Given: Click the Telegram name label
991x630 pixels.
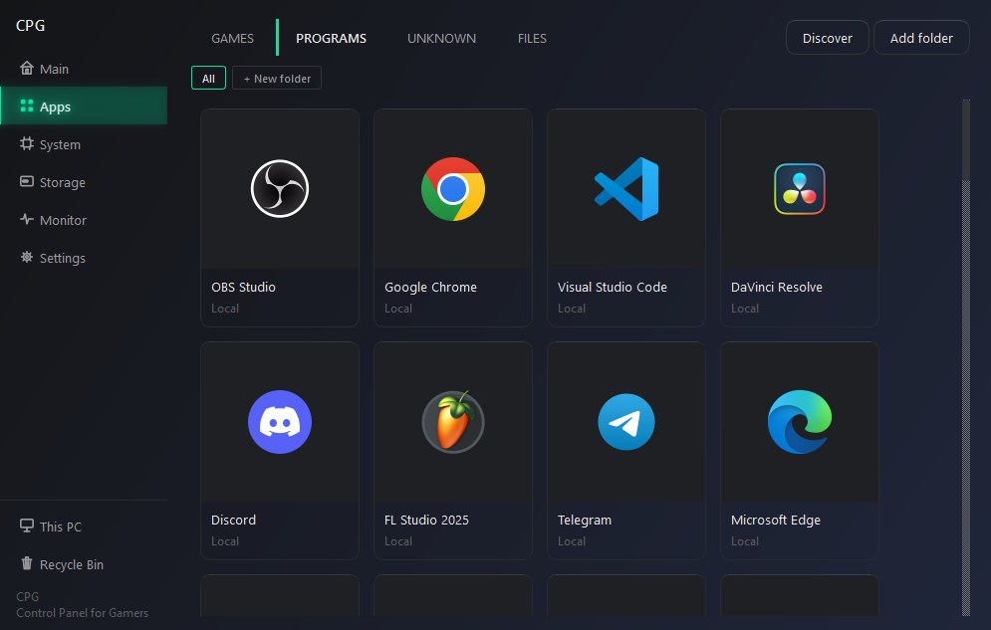Looking at the screenshot, I should 585,521.
